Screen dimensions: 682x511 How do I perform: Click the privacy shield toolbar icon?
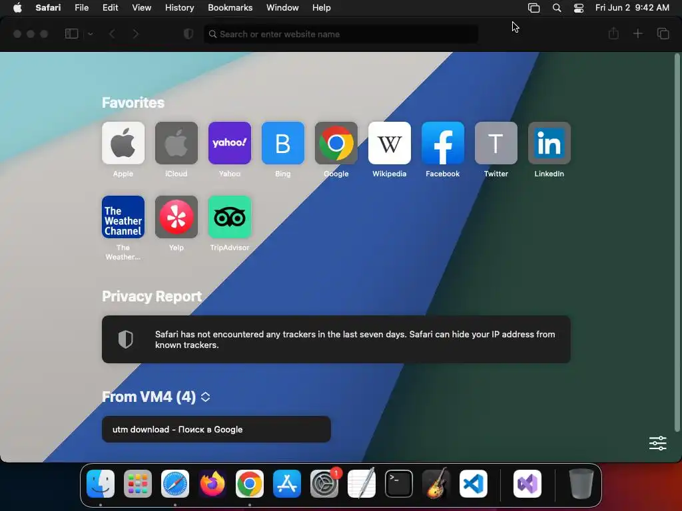(188, 34)
